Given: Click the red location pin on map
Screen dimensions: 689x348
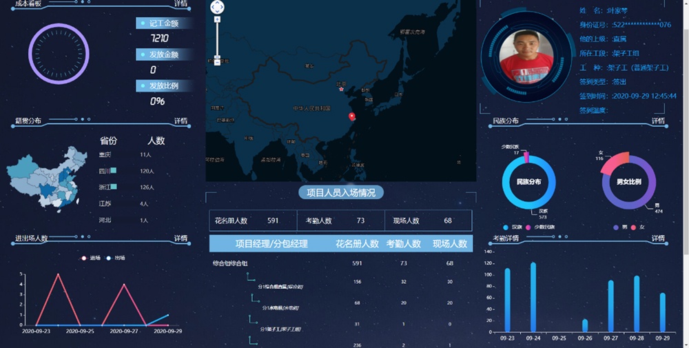Looking at the screenshot, I should pos(352,117).
